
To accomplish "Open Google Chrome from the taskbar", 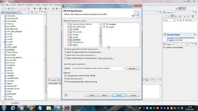I will pos(31,108).
